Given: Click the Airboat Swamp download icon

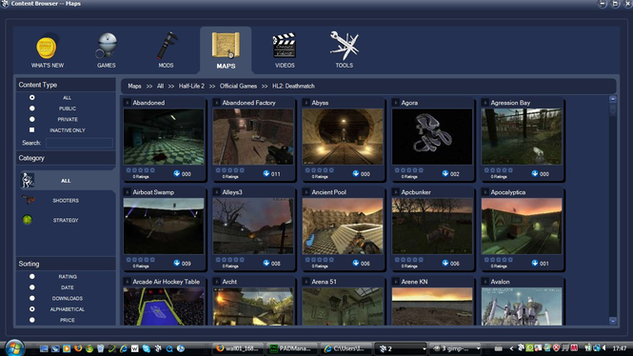Looking at the screenshot, I should coord(177,263).
